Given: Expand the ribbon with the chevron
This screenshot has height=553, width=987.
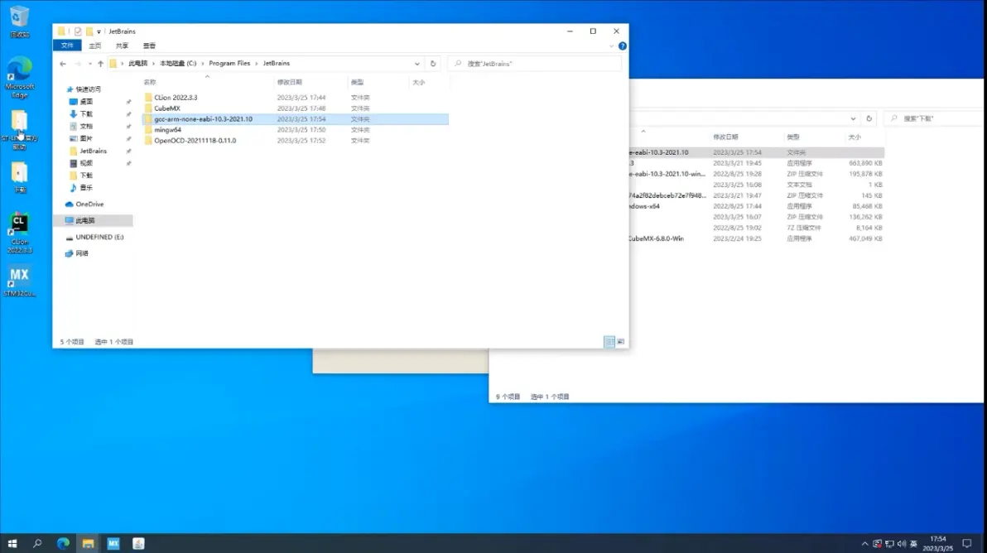Looking at the screenshot, I should 612,46.
